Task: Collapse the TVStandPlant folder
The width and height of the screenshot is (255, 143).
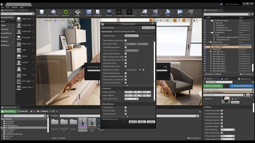Action: pos(210,33)
